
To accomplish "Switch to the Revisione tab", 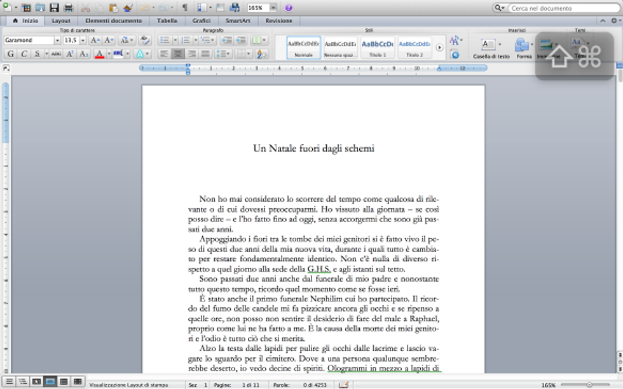I will (x=278, y=20).
